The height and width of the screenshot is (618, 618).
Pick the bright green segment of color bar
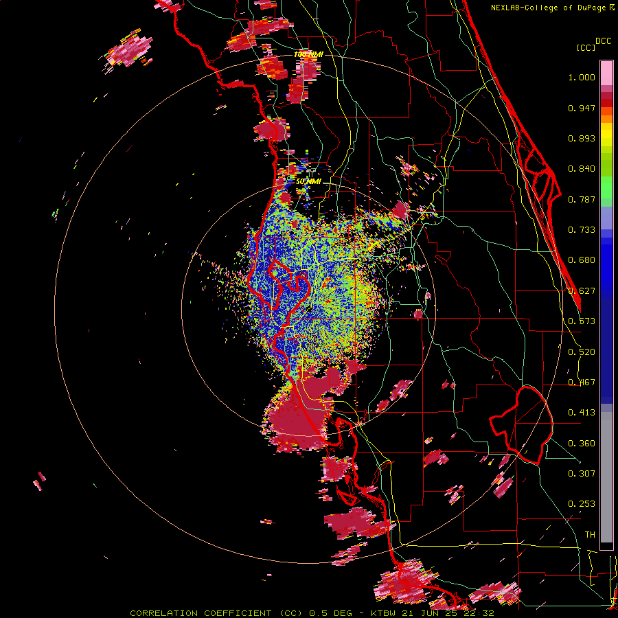coord(606,187)
